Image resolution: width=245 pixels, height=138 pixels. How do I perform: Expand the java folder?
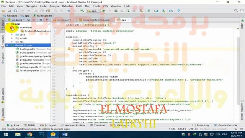click(x=12, y=34)
